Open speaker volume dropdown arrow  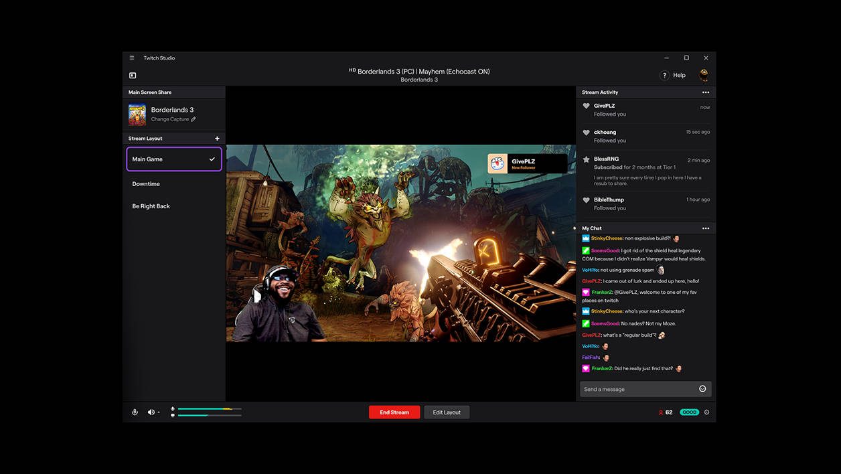click(159, 412)
